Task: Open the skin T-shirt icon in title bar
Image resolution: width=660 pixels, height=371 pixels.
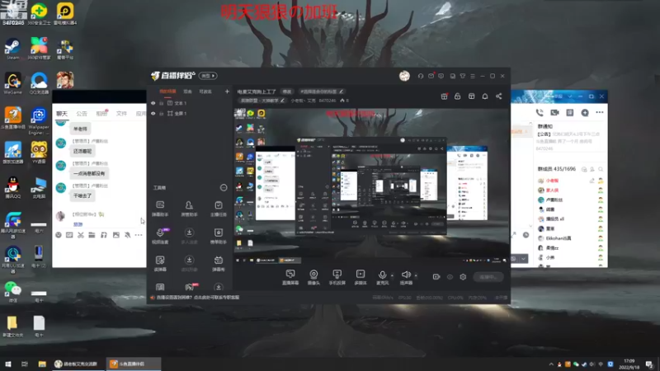Action: pos(463,76)
